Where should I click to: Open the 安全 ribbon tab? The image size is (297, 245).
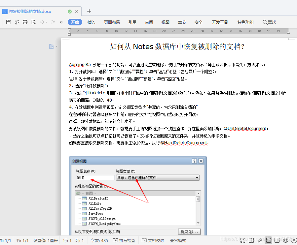pyautogui.click(x=199, y=22)
